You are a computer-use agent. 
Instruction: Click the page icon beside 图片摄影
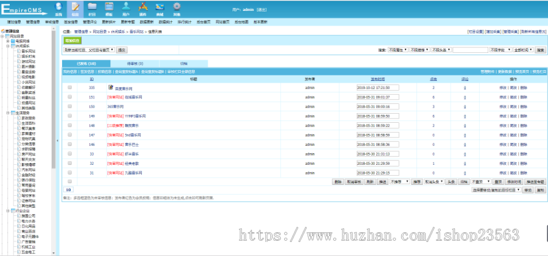pyautogui.click(x=19, y=66)
